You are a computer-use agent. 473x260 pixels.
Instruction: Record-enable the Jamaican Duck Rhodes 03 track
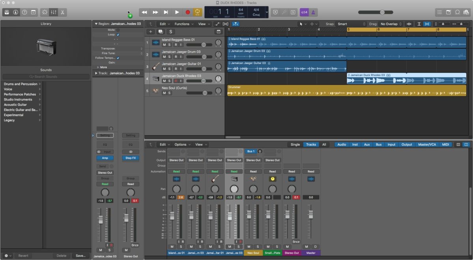point(175,81)
